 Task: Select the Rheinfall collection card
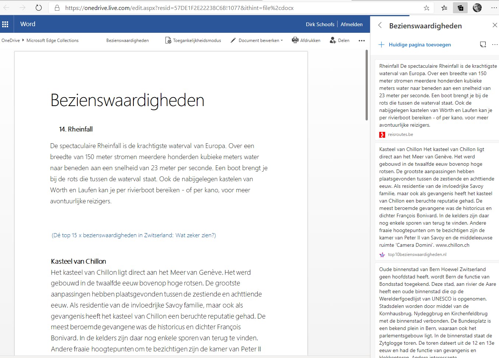437,99
